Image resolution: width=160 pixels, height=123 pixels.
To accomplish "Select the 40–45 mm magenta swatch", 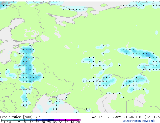I will (68, 120).
